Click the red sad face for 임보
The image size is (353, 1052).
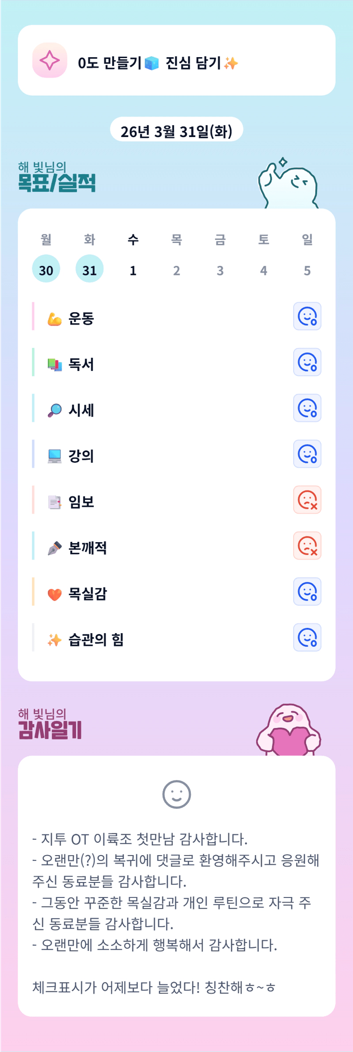pos(307,500)
